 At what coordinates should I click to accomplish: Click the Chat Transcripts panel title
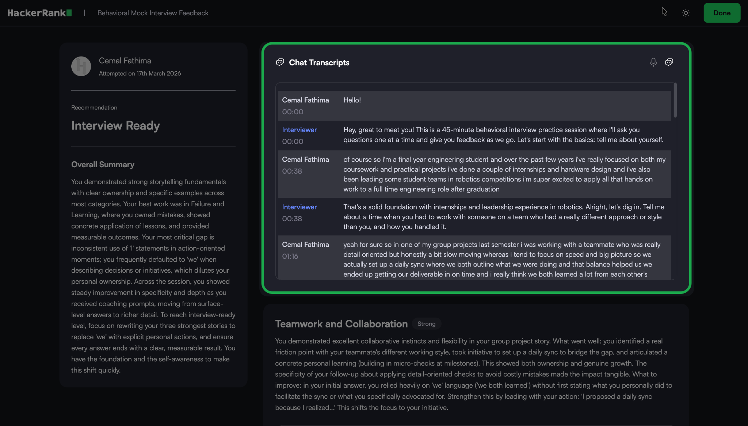(x=319, y=63)
